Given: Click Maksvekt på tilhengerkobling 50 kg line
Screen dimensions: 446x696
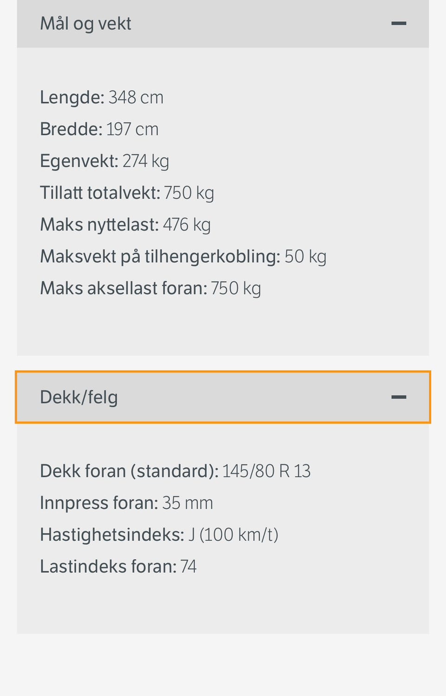Looking at the screenshot, I should [183, 257].
